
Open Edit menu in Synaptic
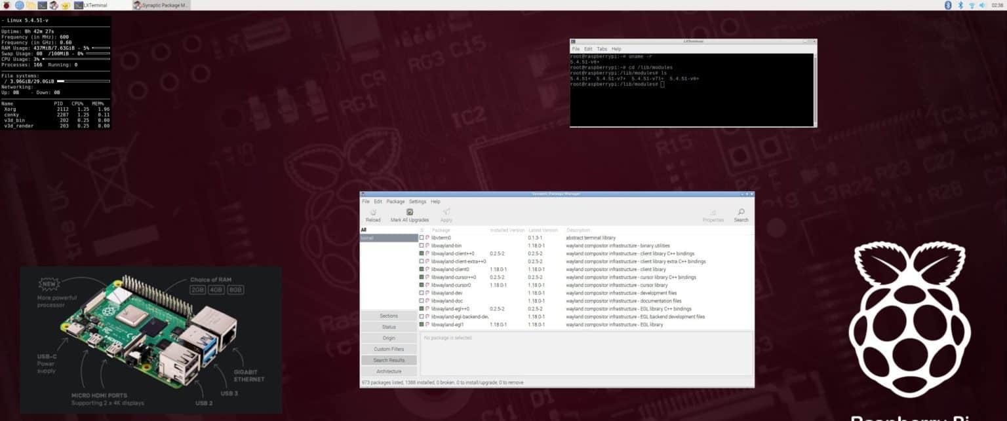coord(378,202)
